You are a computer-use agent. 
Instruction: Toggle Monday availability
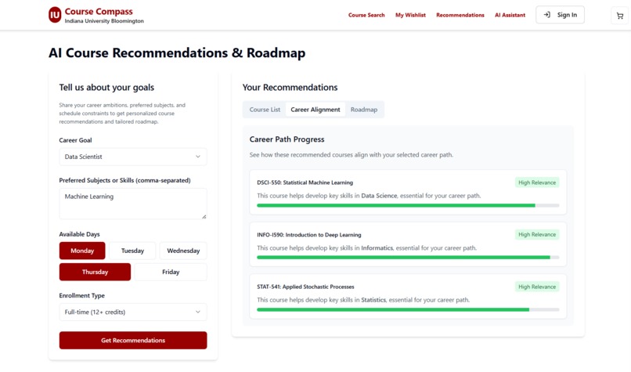pos(82,251)
